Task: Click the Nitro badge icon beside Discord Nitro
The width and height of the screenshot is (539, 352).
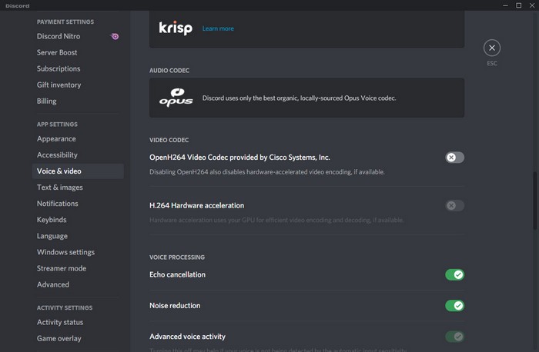Action: point(115,36)
